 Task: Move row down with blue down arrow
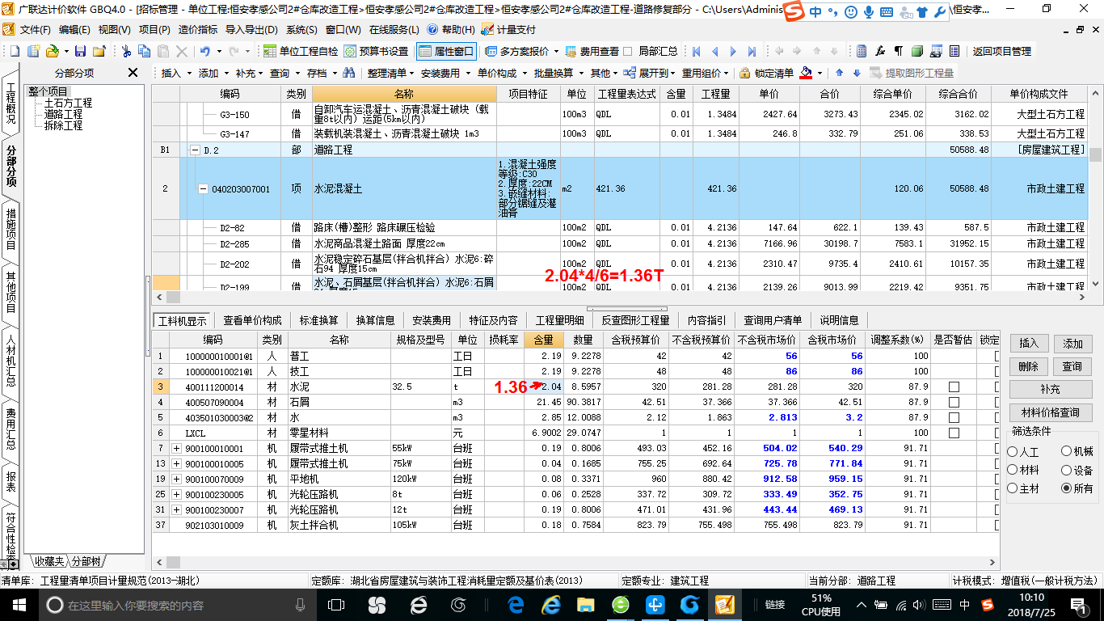[857, 73]
